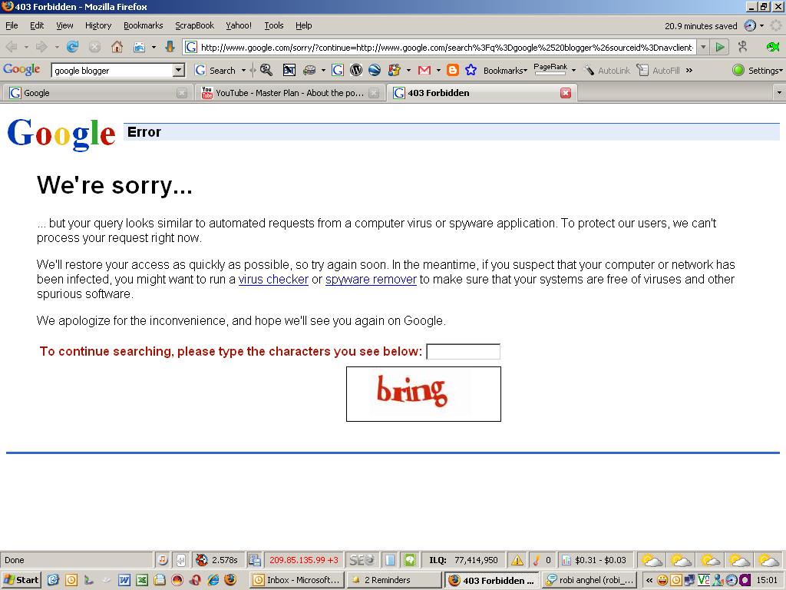Click the CAPTCHA text input field
The height and width of the screenshot is (590, 786).
[463, 352]
